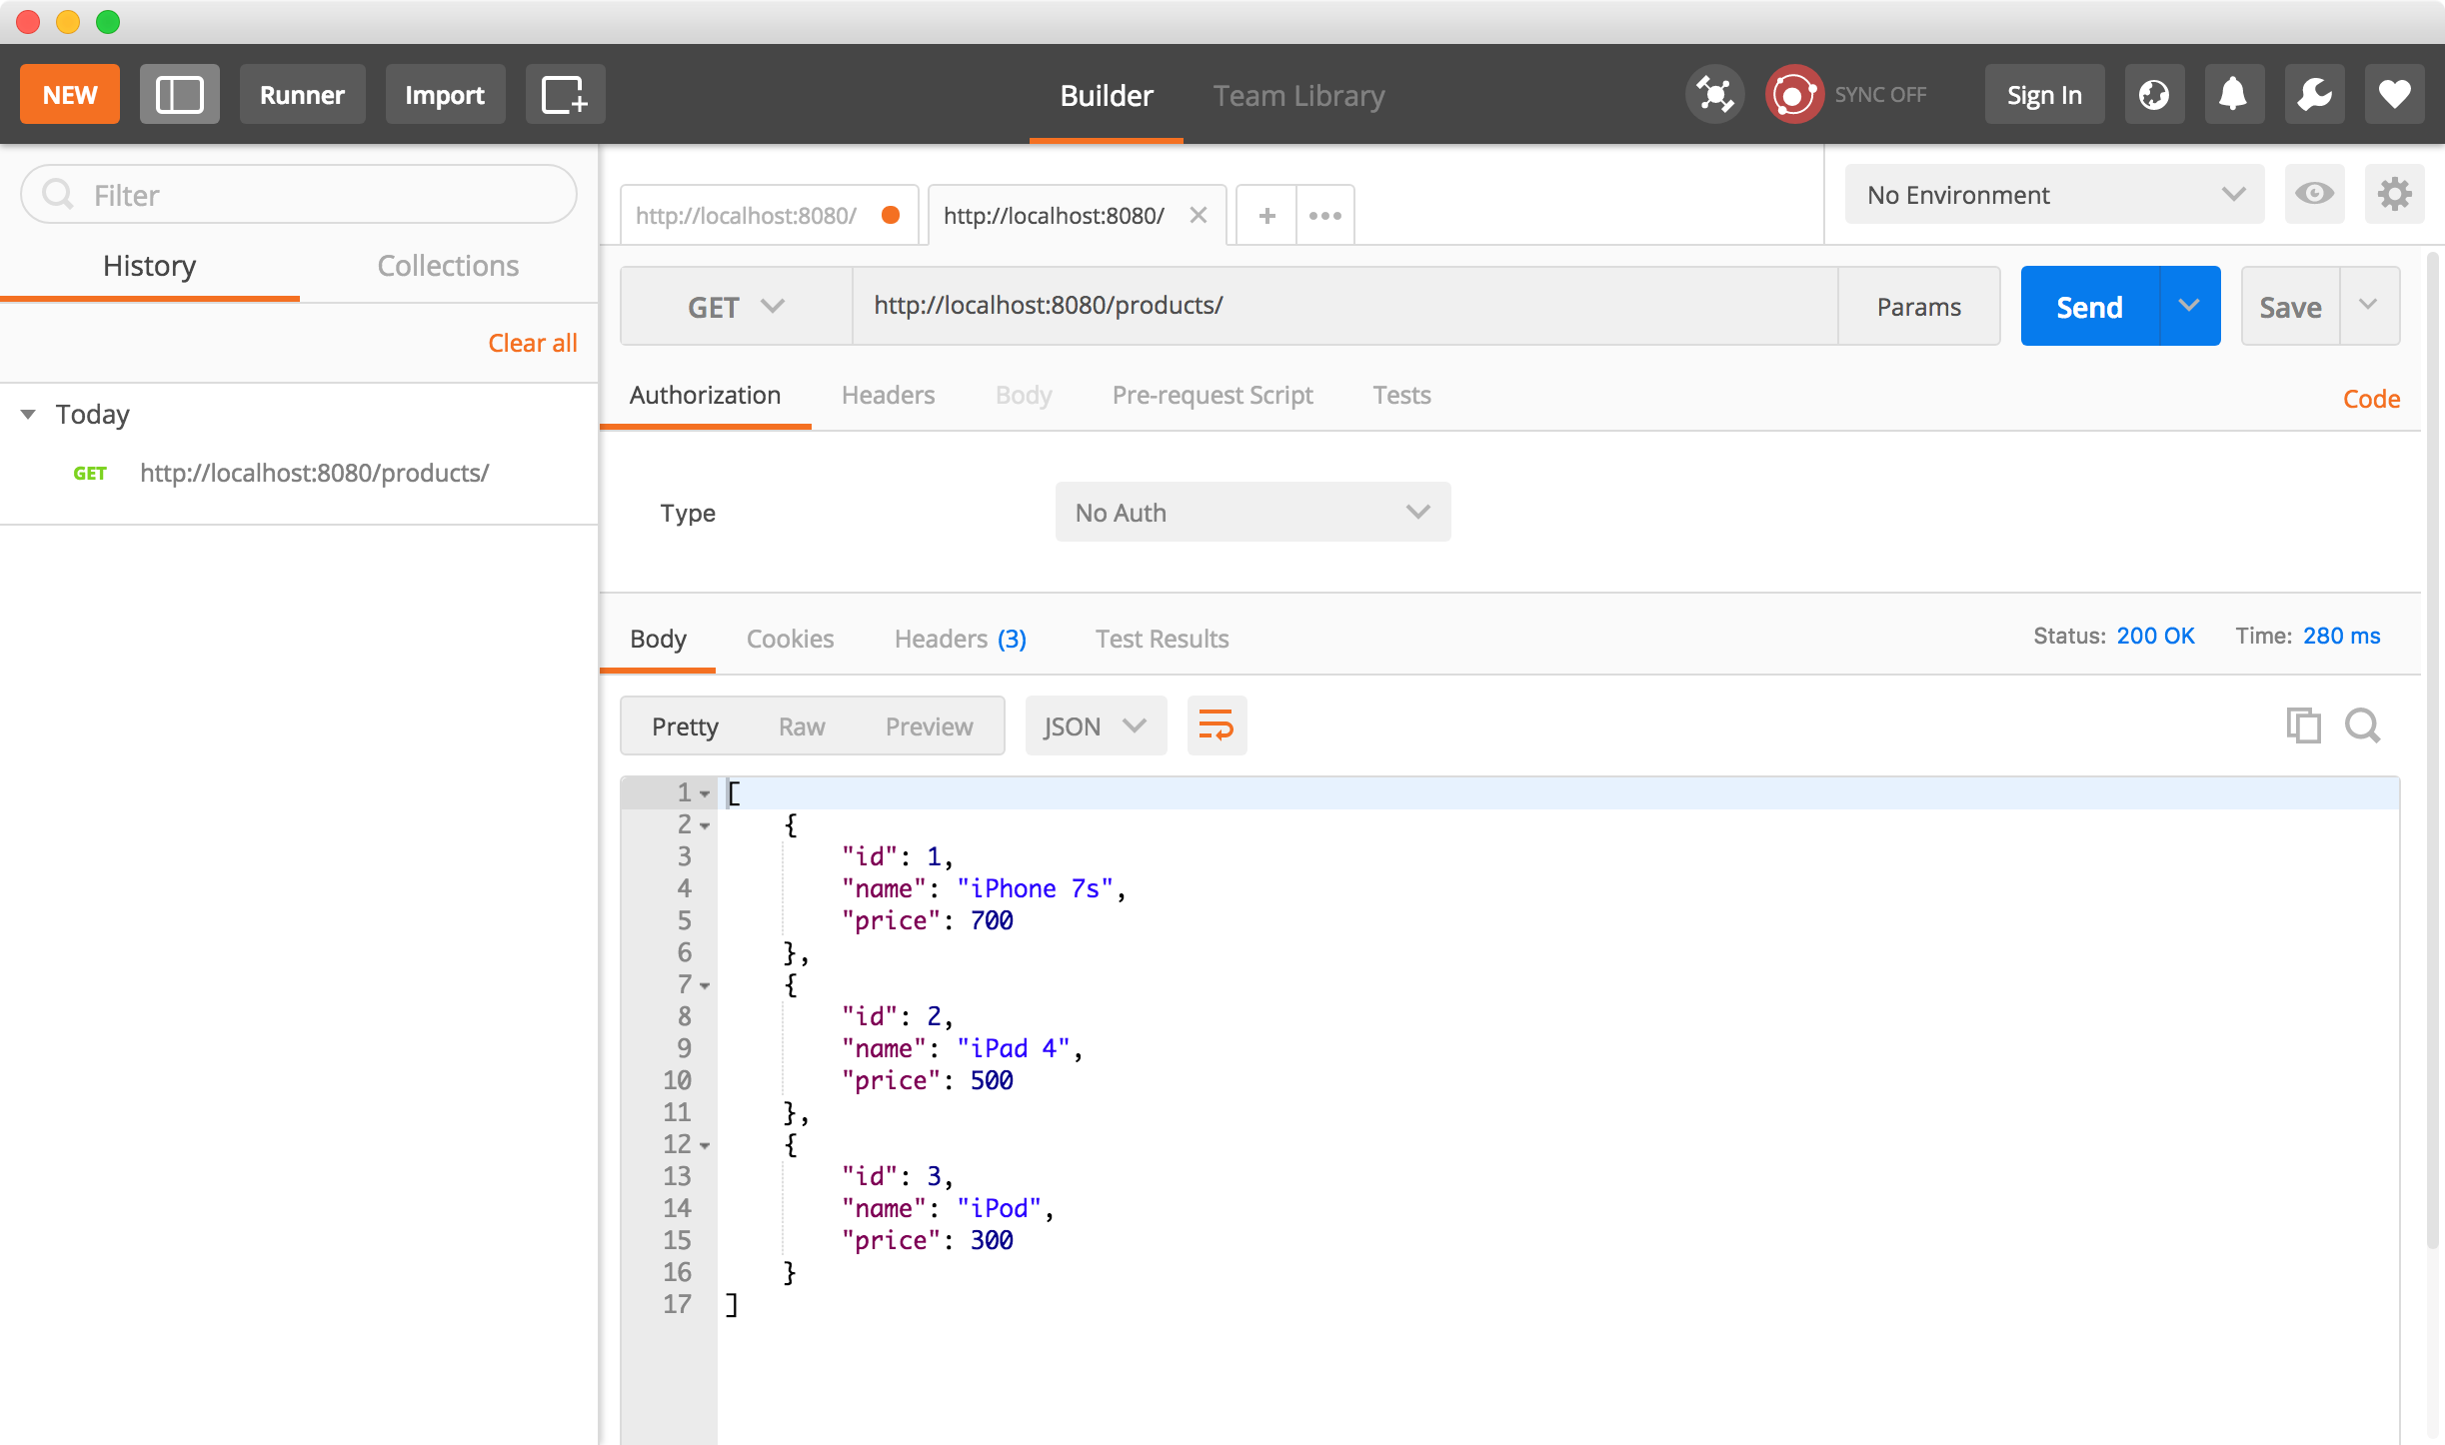Open the browse globe icon
The height and width of the screenshot is (1445, 2445).
2154,95
